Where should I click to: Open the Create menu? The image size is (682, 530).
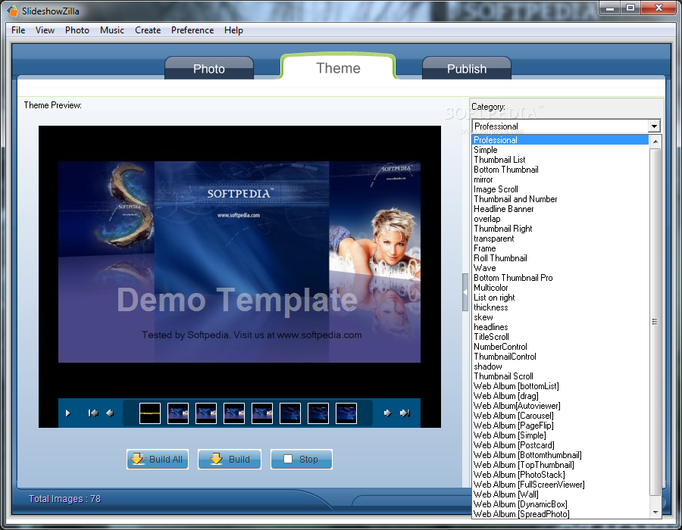pyautogui.click(x=148, y=30)
